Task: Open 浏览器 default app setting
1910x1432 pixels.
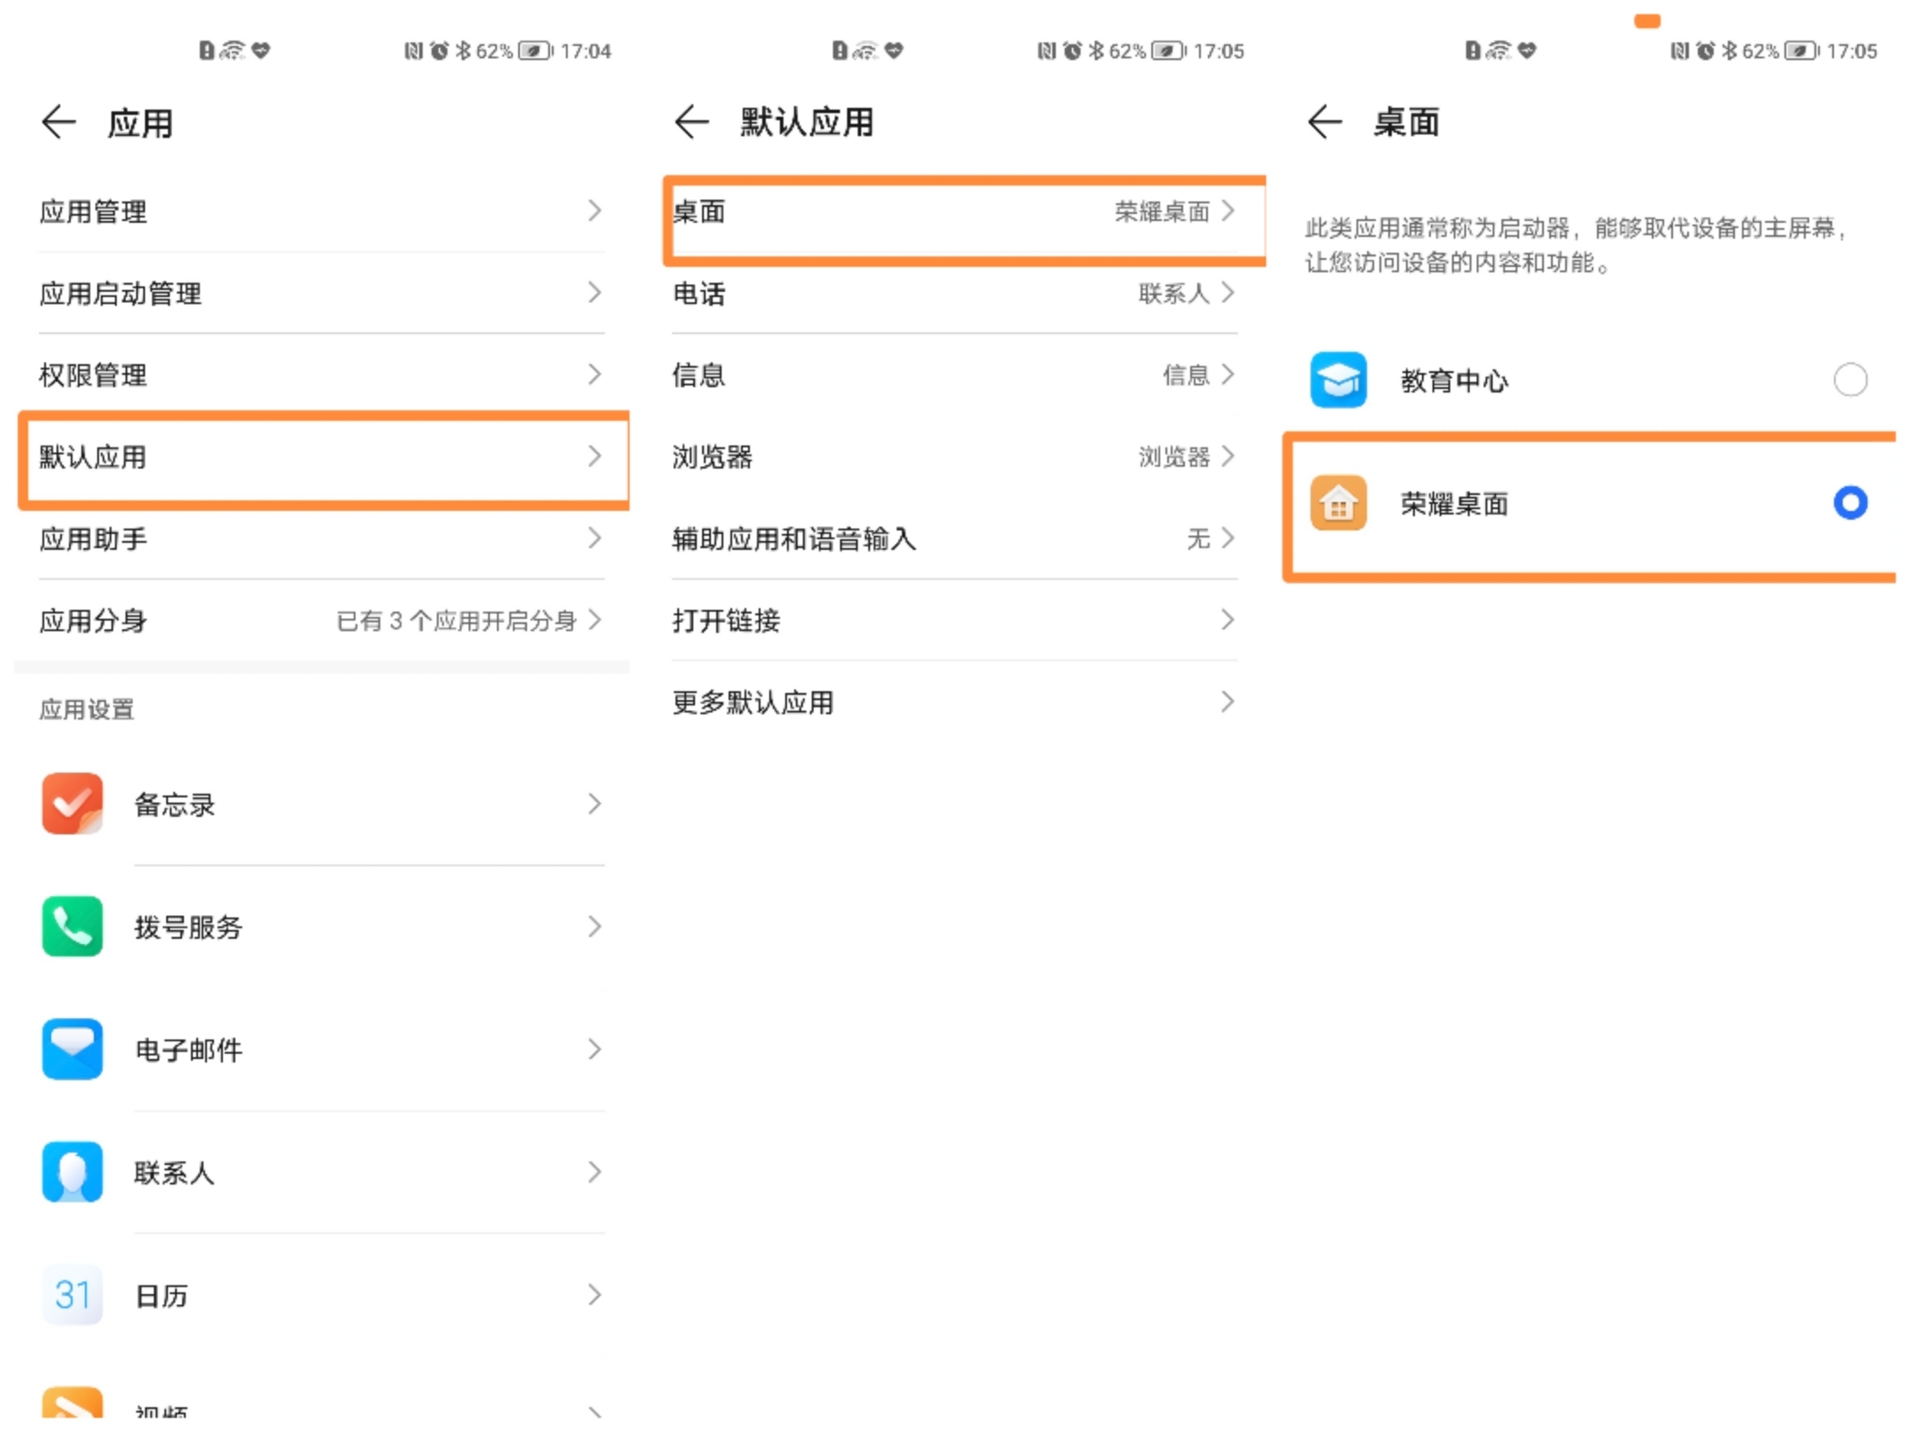Action: pos(955,456)
